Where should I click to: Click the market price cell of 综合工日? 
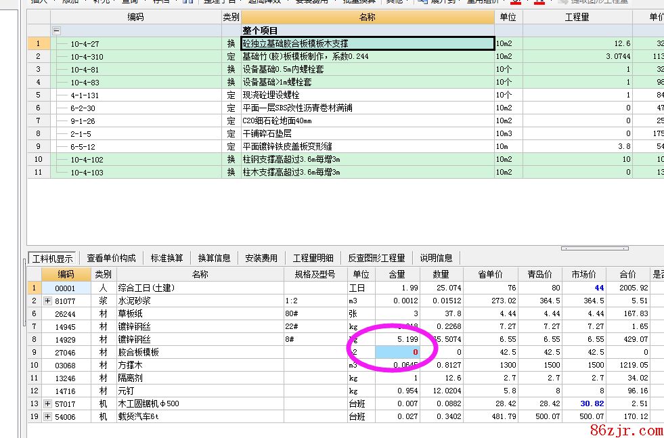click(x=583, y=288)
